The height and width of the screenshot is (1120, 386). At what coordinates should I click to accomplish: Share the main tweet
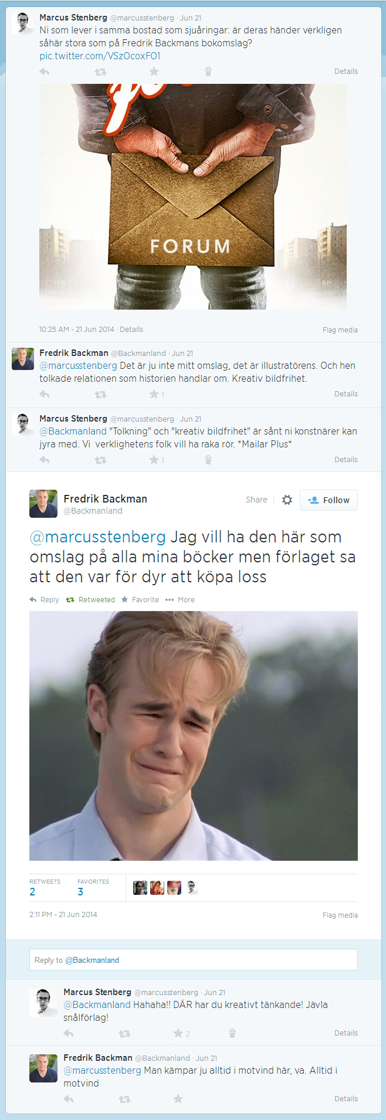[x=256, y=500]
